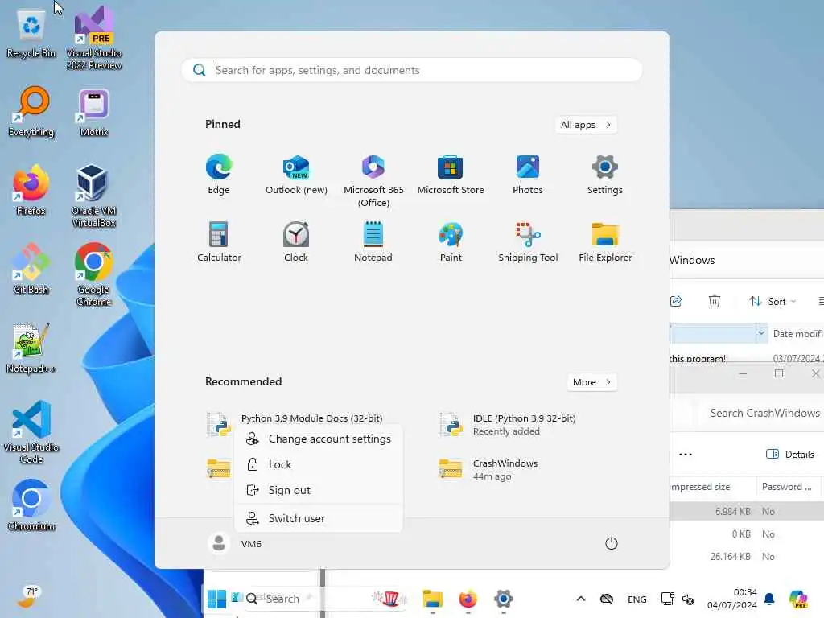Click the Windows Start button on taskbar

tap(216, 599)
